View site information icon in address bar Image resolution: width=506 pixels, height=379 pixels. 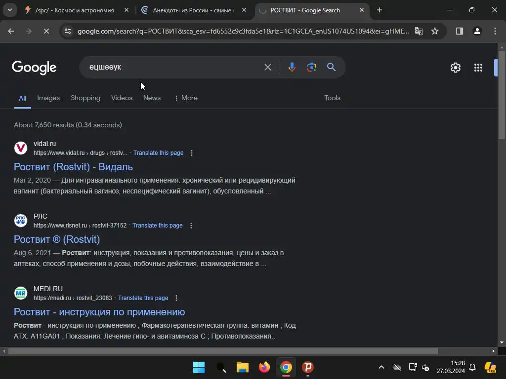68,31
